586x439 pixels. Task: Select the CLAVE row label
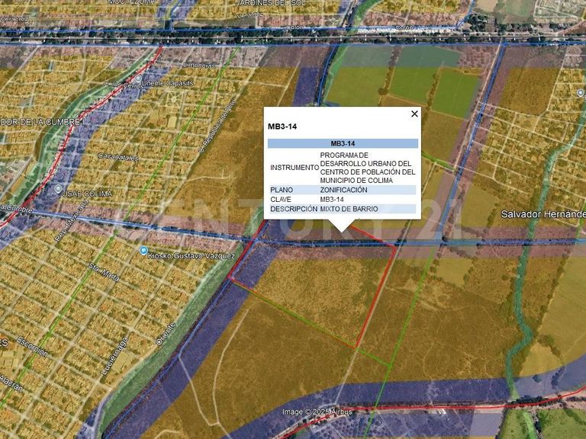(281, 200)
